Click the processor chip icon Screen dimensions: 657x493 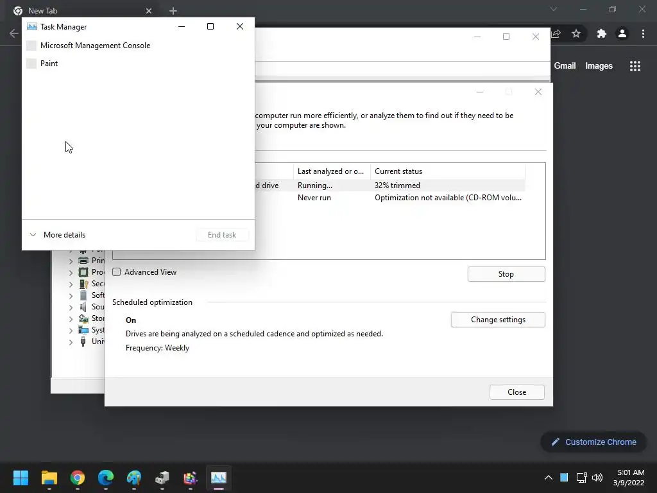83,272
